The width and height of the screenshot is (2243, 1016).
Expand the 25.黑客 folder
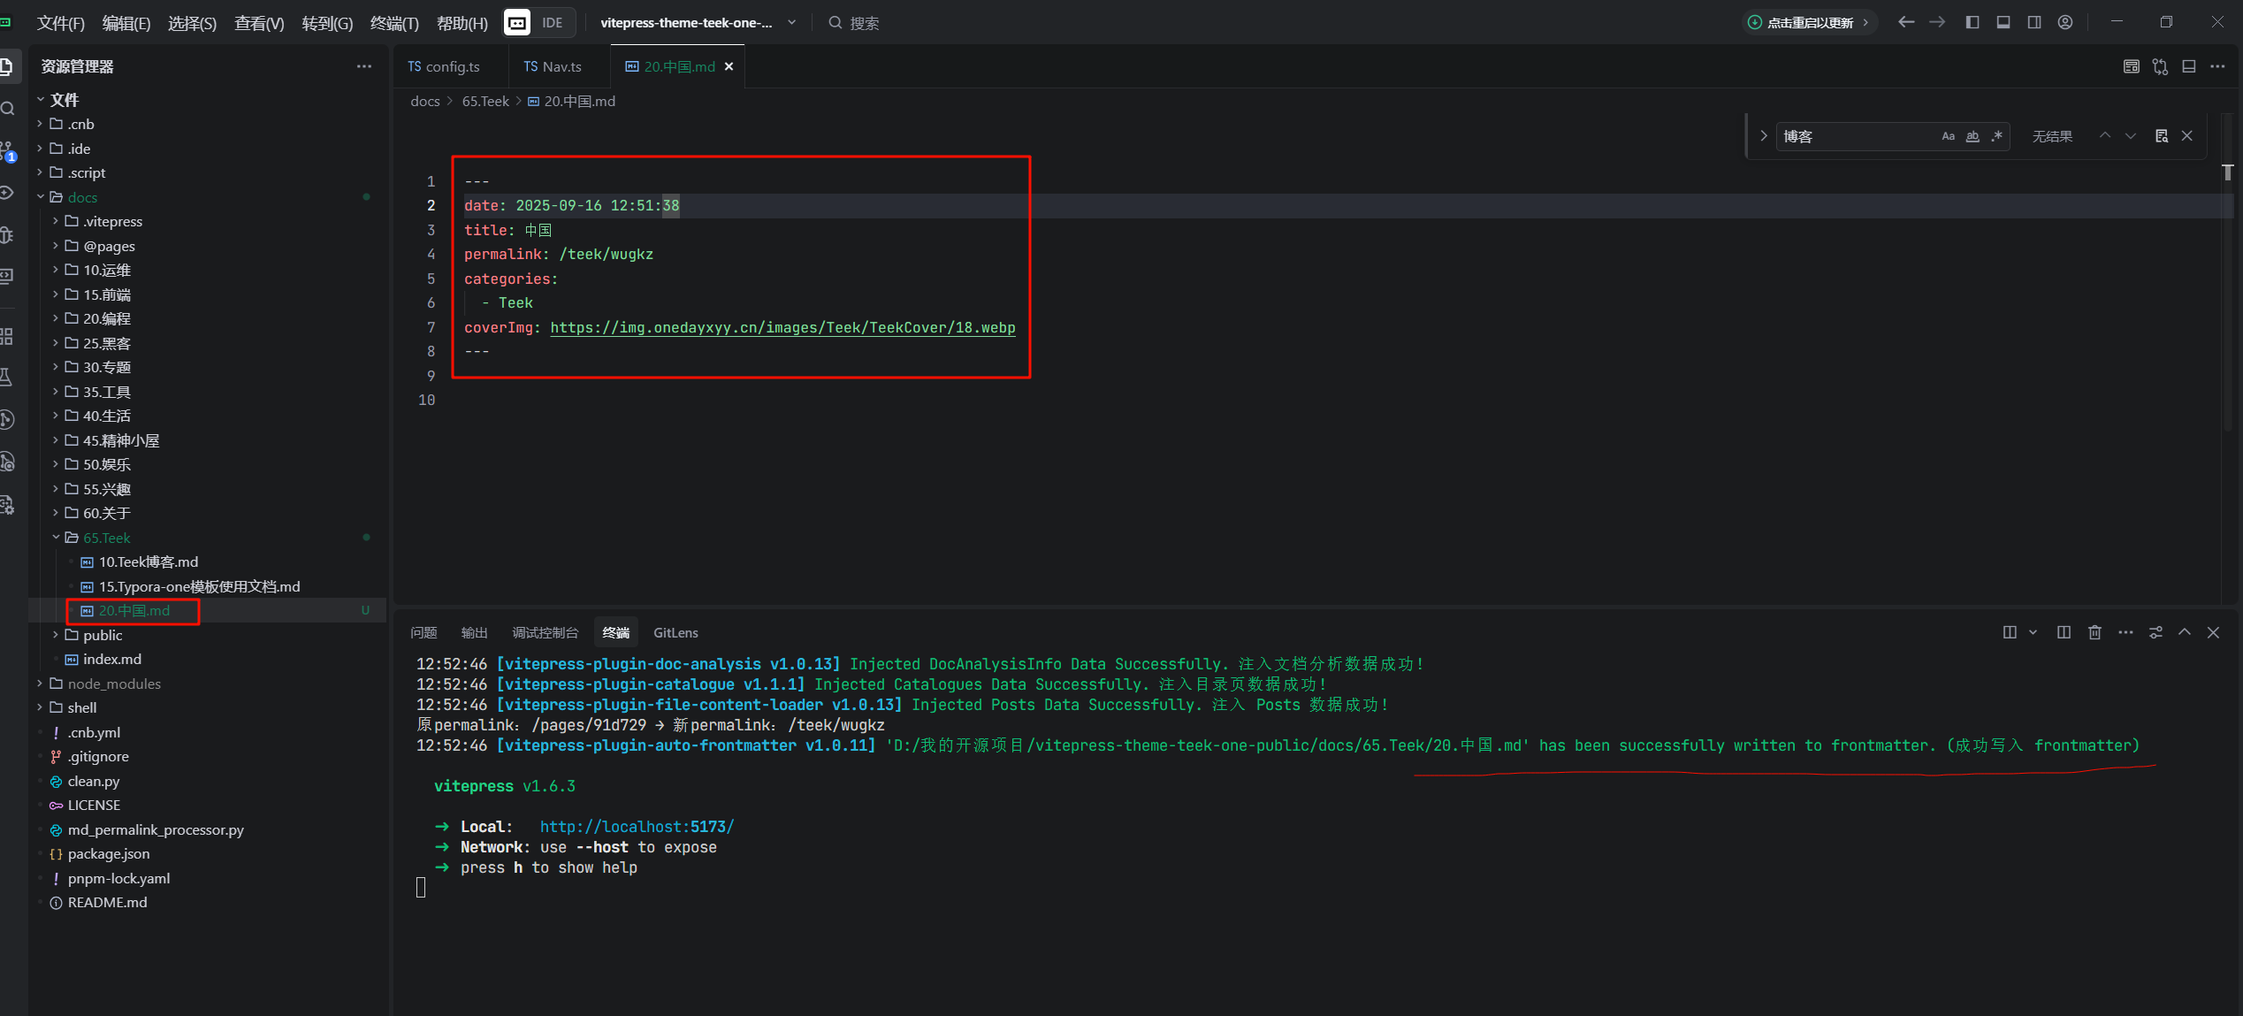tap(106, 343)
